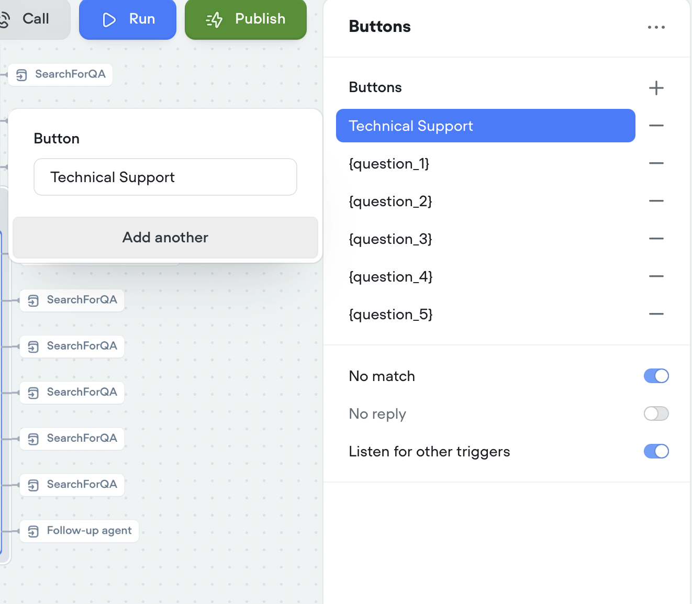Remove the {question_3} button entry

point(656,239)
